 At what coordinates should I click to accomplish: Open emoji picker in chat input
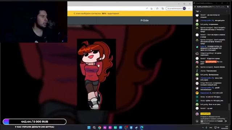[x=197, y=121]
